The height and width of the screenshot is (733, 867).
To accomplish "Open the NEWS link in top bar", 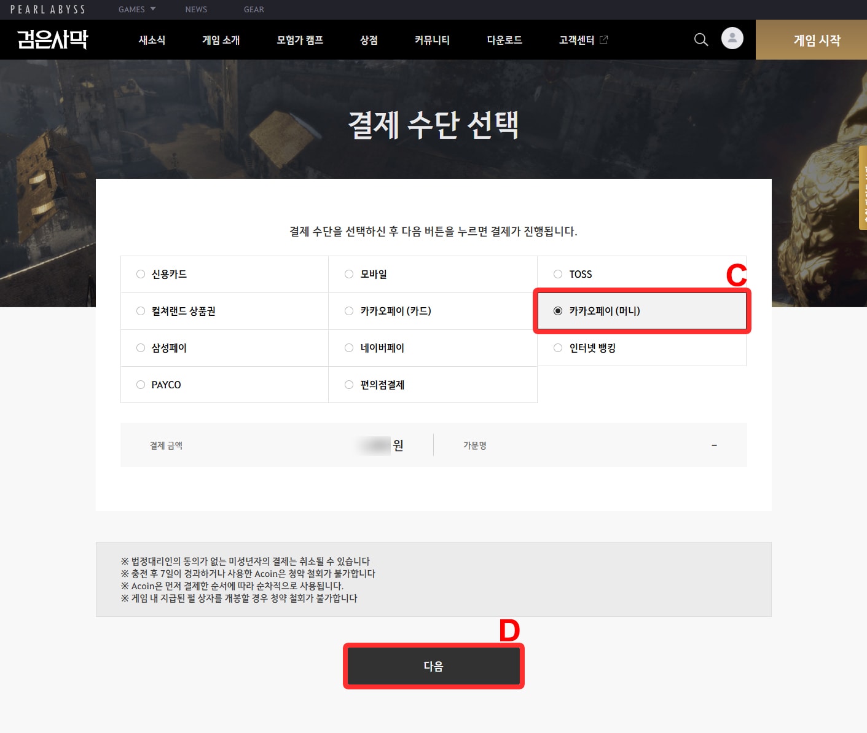I will tap(196, 9).
